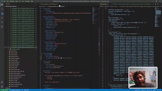Open the Manage gear icon
162x91 pixels.
tap(2, 86)
